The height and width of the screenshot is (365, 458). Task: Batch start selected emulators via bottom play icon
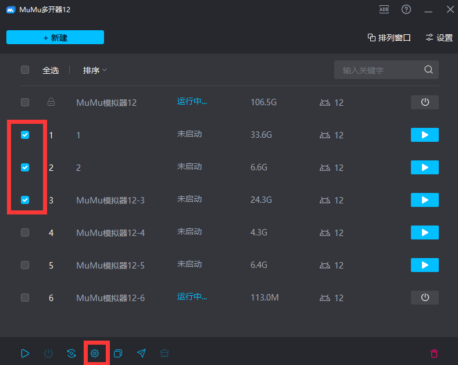25,353
